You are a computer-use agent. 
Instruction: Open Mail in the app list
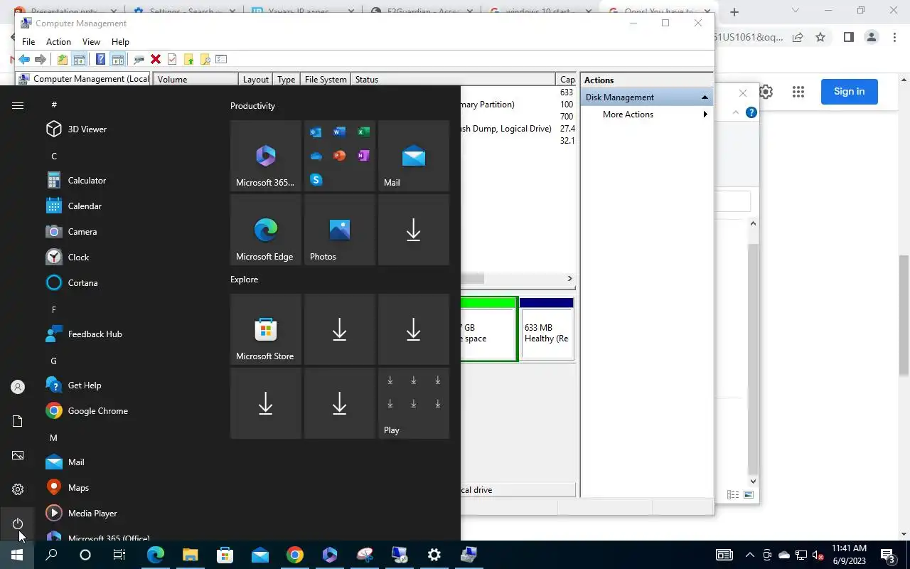click(x=76, y=462)
